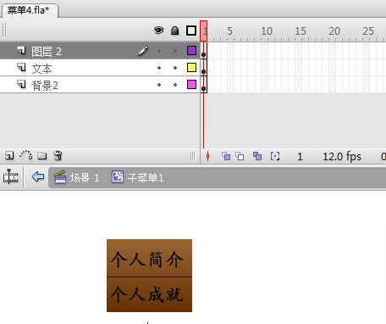Click frame 5 on the timeline ruler
Screen dimensions: 386x324
pyautogui.click(x=230, y=31)
